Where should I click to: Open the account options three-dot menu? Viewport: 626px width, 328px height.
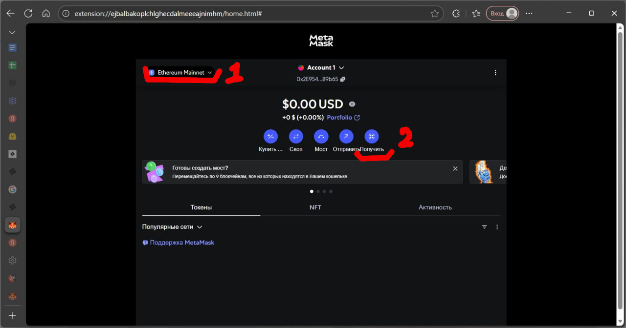(495, 72)
